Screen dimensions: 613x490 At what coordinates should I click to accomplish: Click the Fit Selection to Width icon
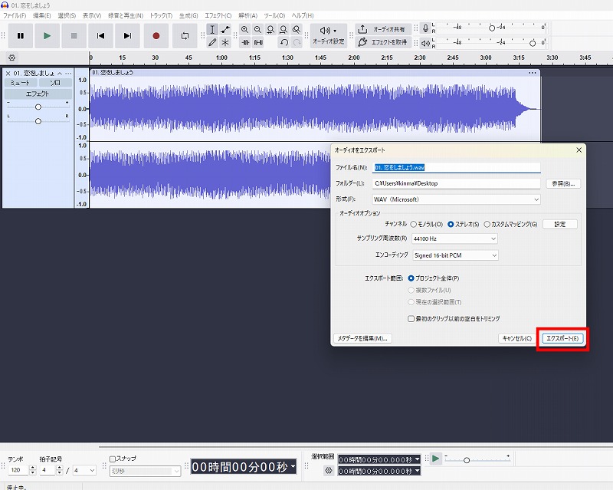tap(270, 29)
